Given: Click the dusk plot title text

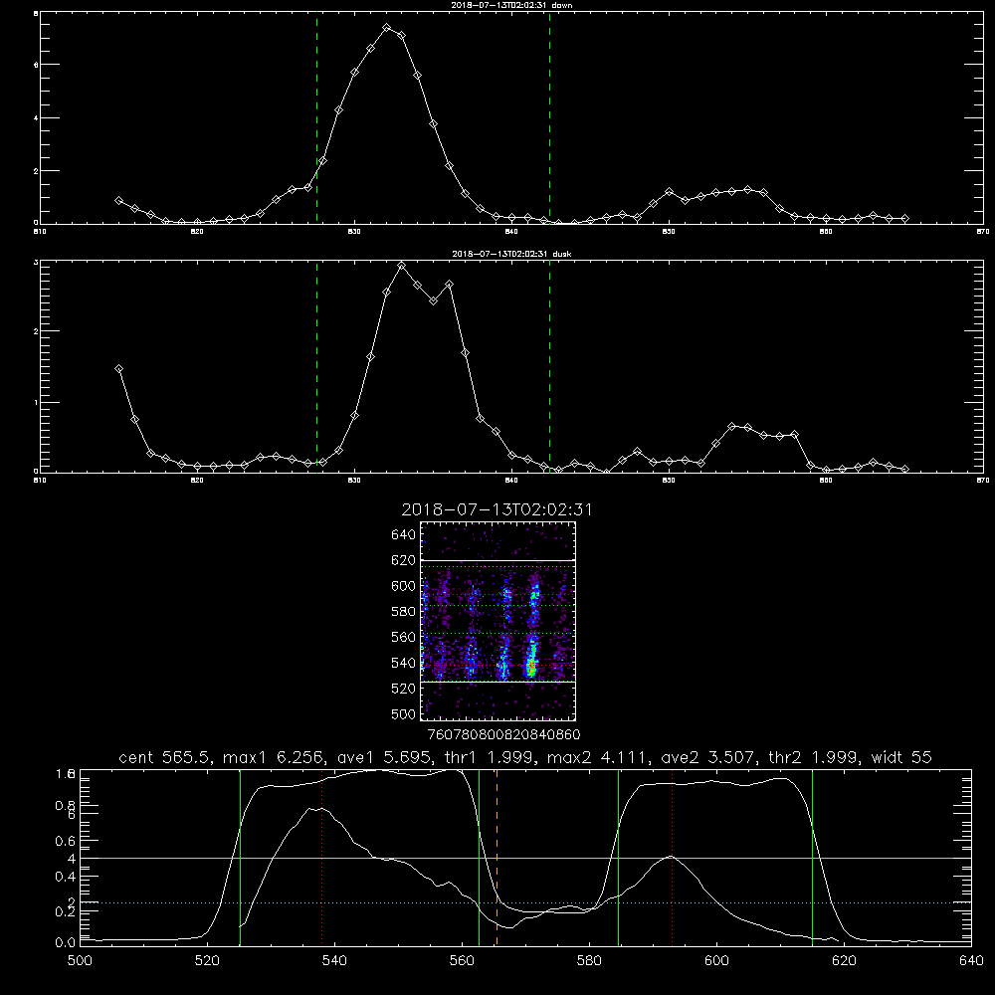Looking at the screenshot, I should coord(511,254).
